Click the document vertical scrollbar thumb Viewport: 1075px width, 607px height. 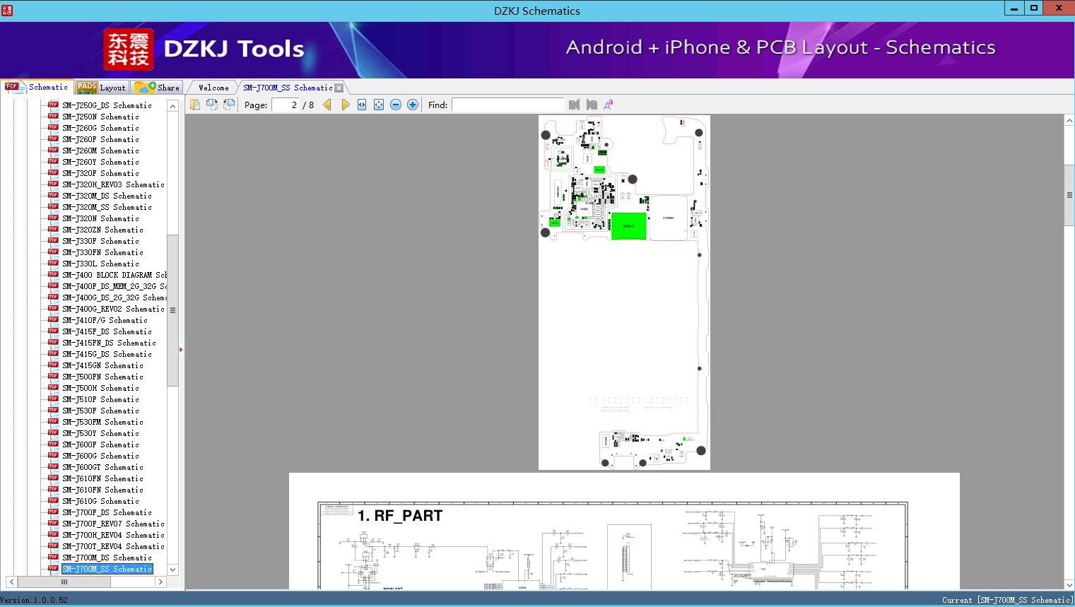[x=1069, y=195]
